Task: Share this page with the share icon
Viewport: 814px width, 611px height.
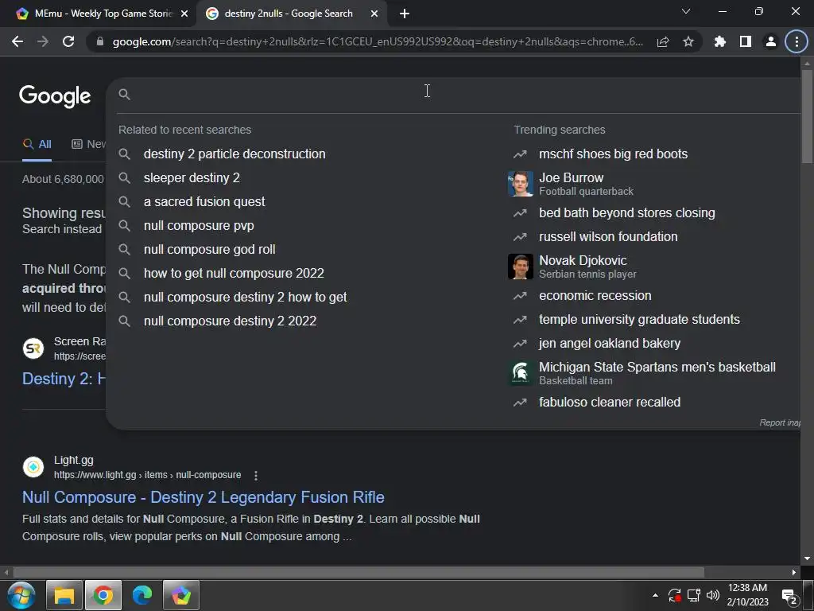Action: [x=663, y=41]
